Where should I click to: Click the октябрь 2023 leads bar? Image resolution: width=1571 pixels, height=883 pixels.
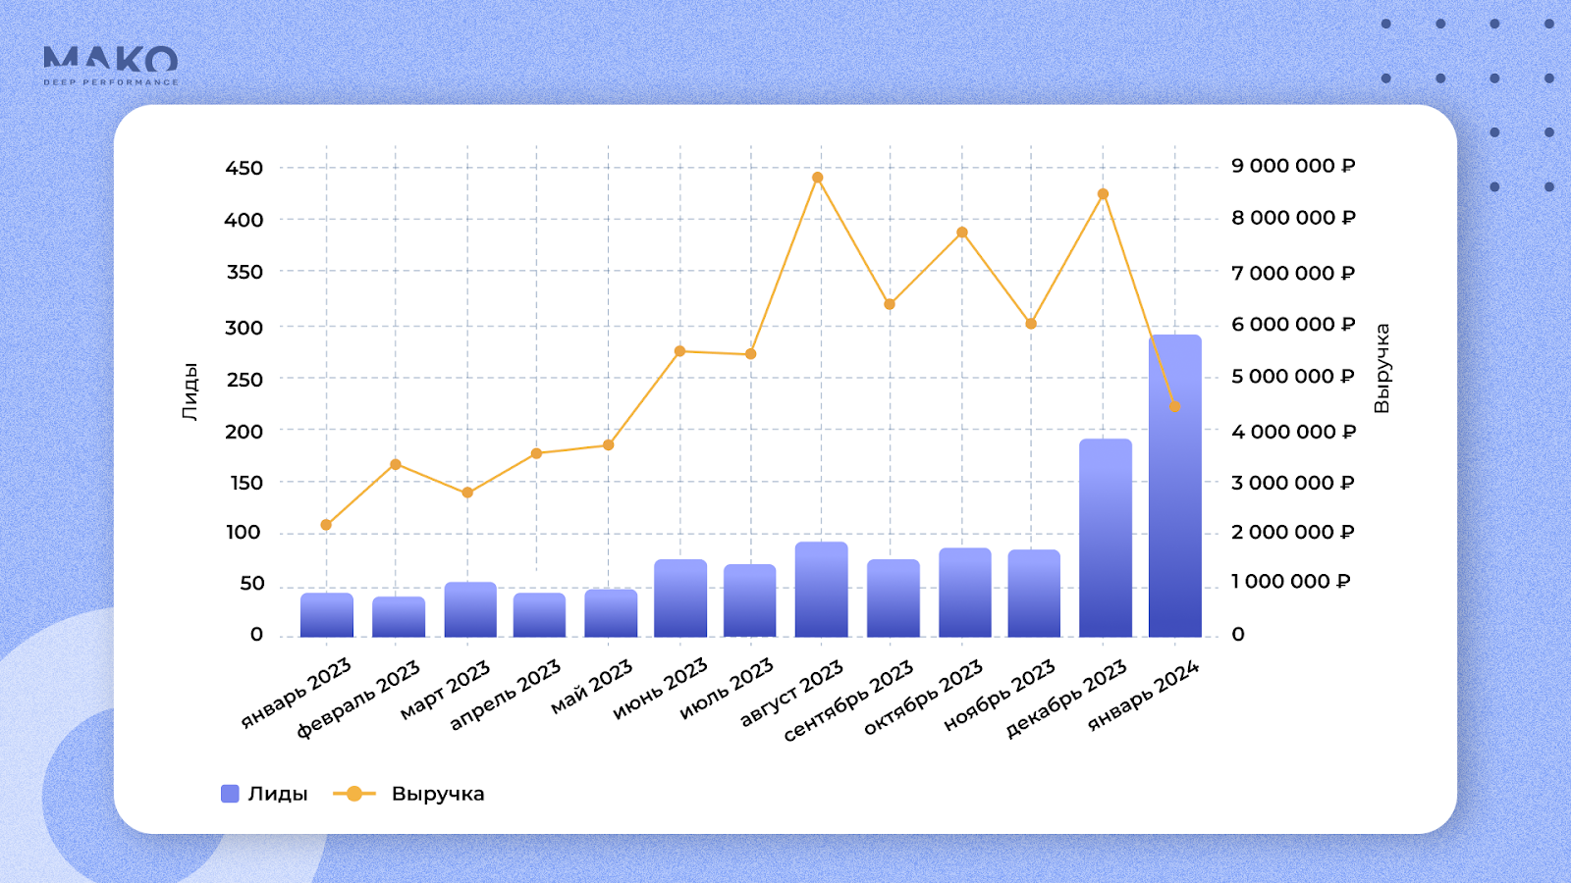point(965,593)
